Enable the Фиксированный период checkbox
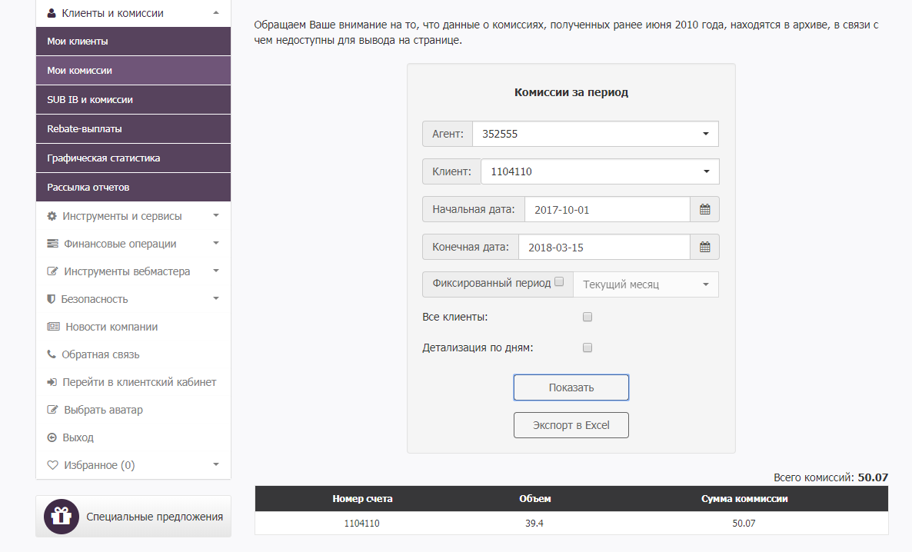Image resolution: width=912 pixels, height=552 pixels. 559,282
